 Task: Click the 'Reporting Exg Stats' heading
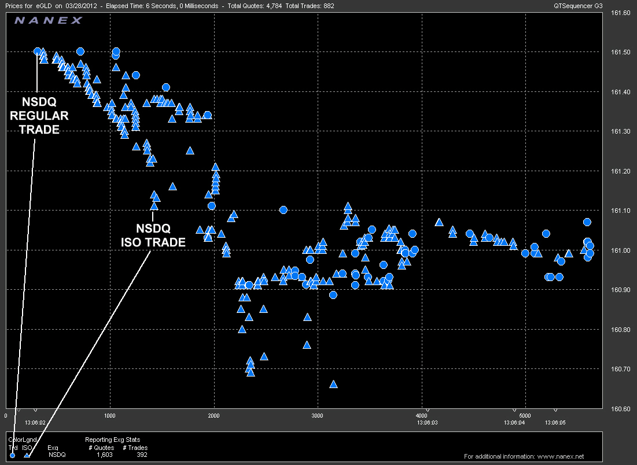point(113,440)
